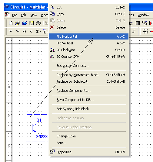The height and width of the screenshot is (162, 153).
Task: Click the spreadsheet grid view icon
Action: tap(138, 23)
